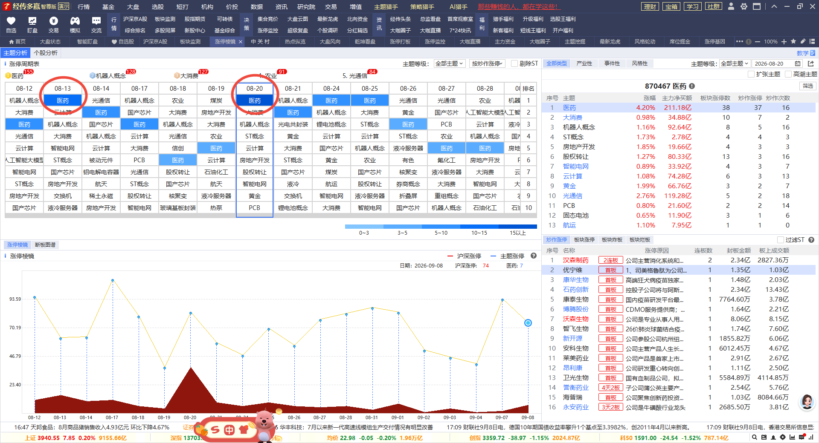
Task: Collapse the top toolbar with the up chevron
Action: coord(774,6)
